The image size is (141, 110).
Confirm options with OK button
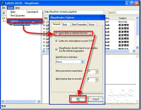[x=78, y=99]
